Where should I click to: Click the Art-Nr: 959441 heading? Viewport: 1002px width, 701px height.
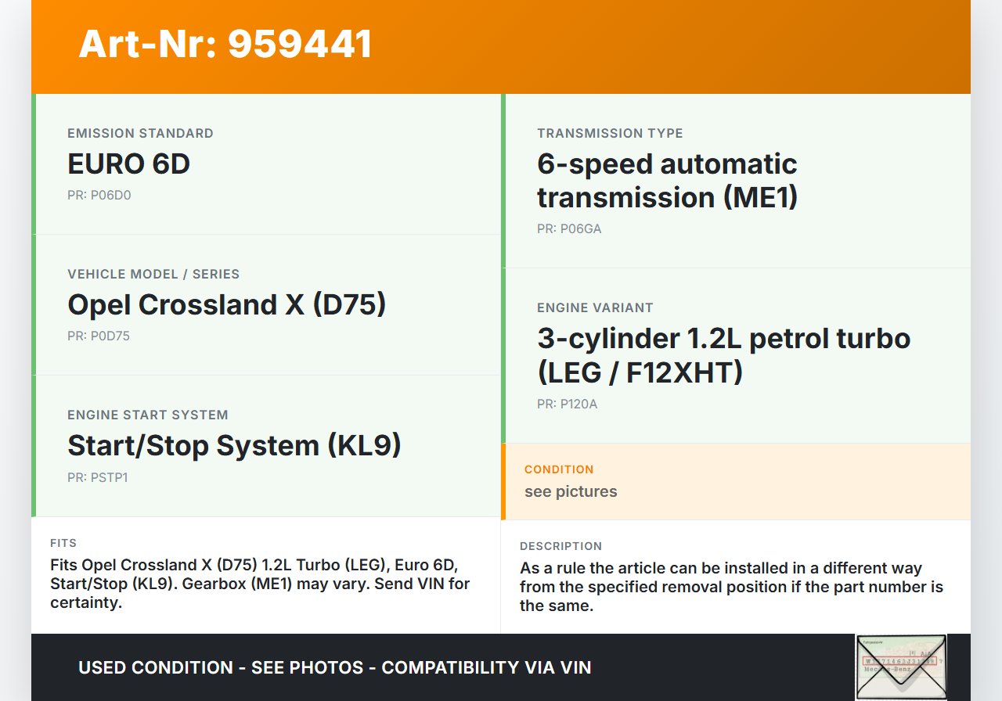(x=225, y=44)
